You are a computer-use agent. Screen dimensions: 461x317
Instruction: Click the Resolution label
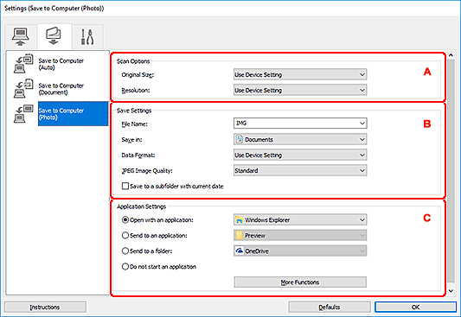(136, 91)
